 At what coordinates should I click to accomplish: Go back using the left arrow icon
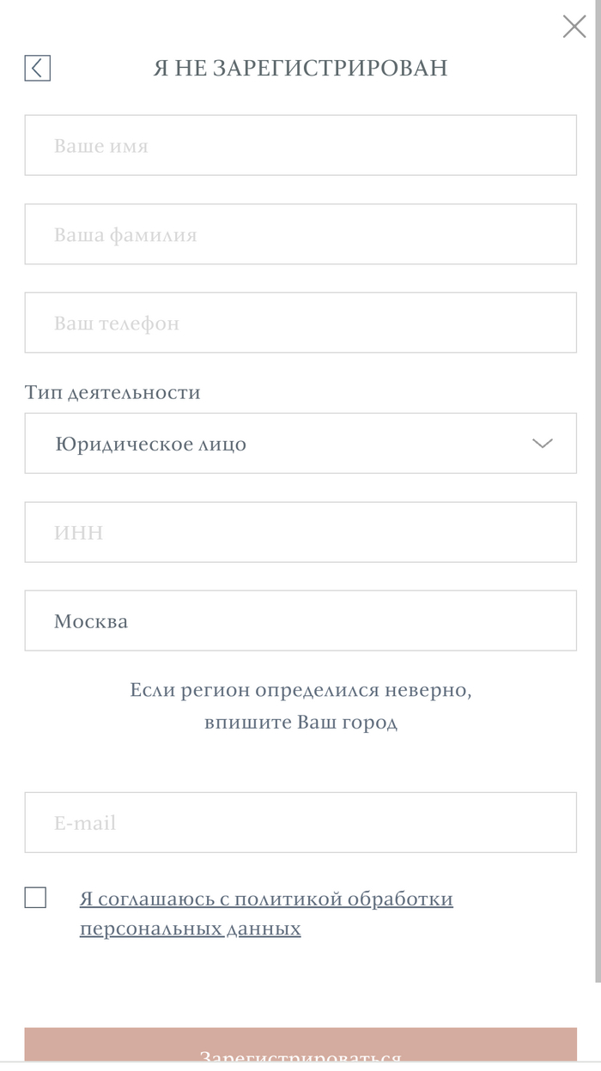click(x=37, y=68)
